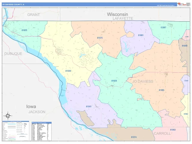The height and width of the screenshot is (144, 192).
Task: Click the STOCKTON row in index
Action: click(x=40, y=137)
